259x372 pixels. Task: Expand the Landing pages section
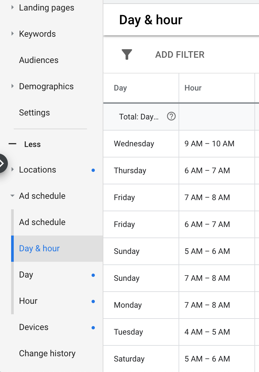pyautogui.click(x=13, y=7)
